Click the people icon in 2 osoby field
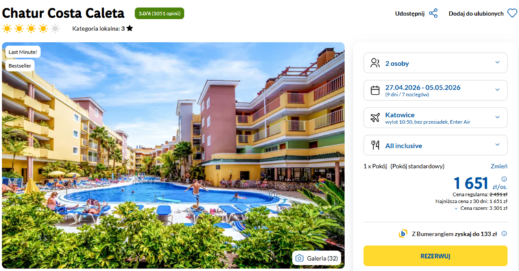 [x=375, y=63]
